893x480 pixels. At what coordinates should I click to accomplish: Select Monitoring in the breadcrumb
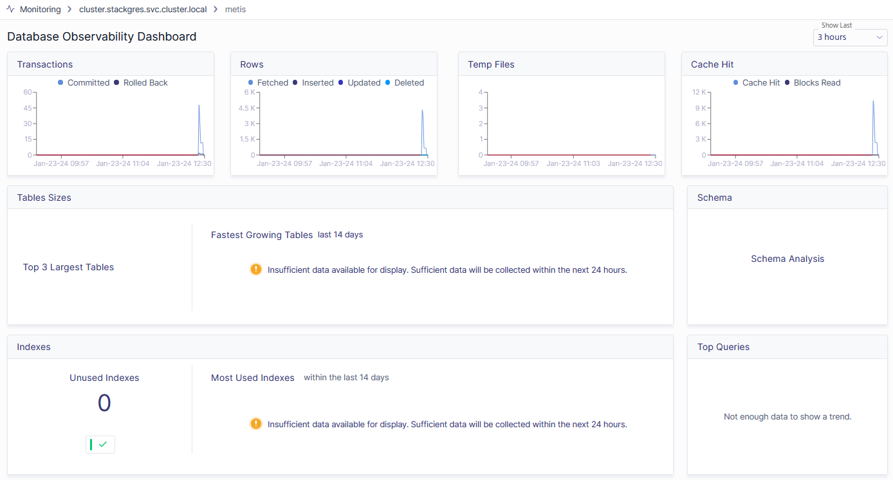41,9
